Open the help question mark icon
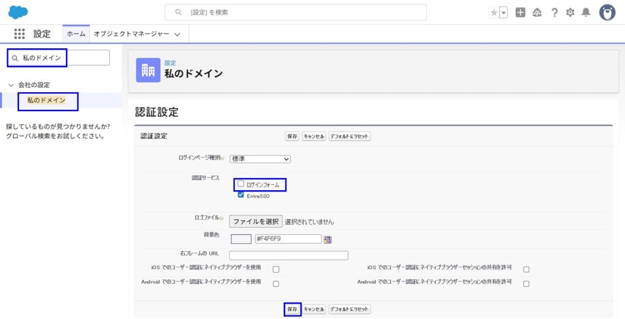Screen dimensions: 625x319 click(554, 13)
